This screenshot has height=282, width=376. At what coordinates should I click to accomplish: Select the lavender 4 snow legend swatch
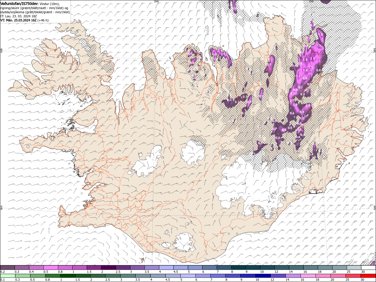click(x=166, y=268)
